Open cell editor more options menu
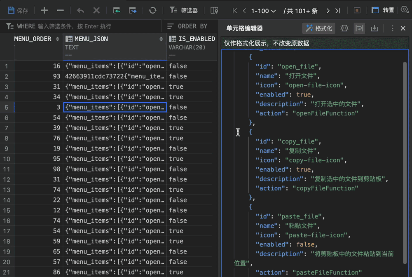The height and width of the screenshot is (277, 412). (x=393, y=28)
